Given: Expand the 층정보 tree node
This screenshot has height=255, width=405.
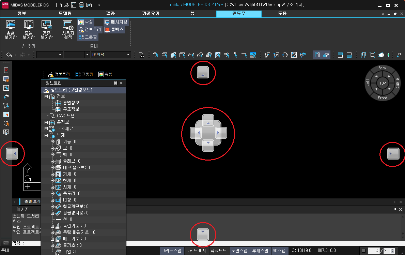Looking at the screenshot, I should pyautogui.click(x=46, y=122).
